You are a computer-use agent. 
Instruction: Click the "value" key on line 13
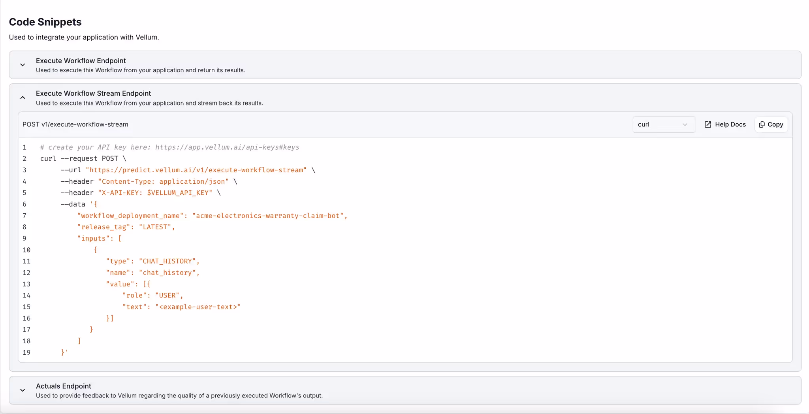[120, 284]
